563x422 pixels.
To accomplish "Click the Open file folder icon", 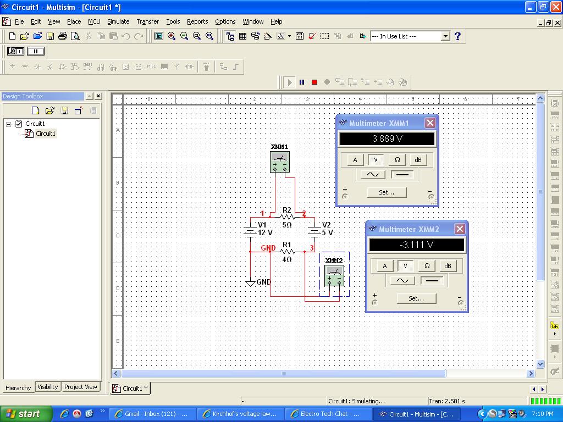I will click(25, 36).
